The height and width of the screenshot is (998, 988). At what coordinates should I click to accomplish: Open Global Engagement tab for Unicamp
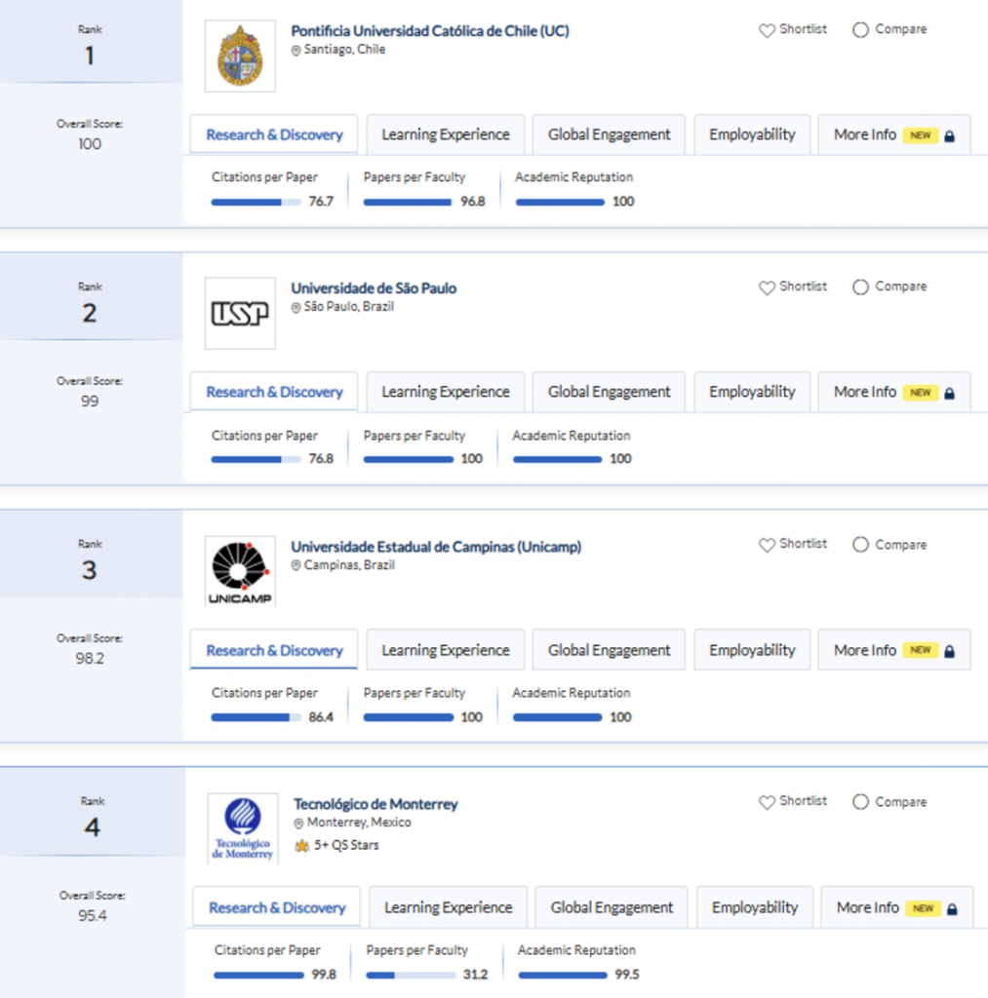tap(609, 651)
